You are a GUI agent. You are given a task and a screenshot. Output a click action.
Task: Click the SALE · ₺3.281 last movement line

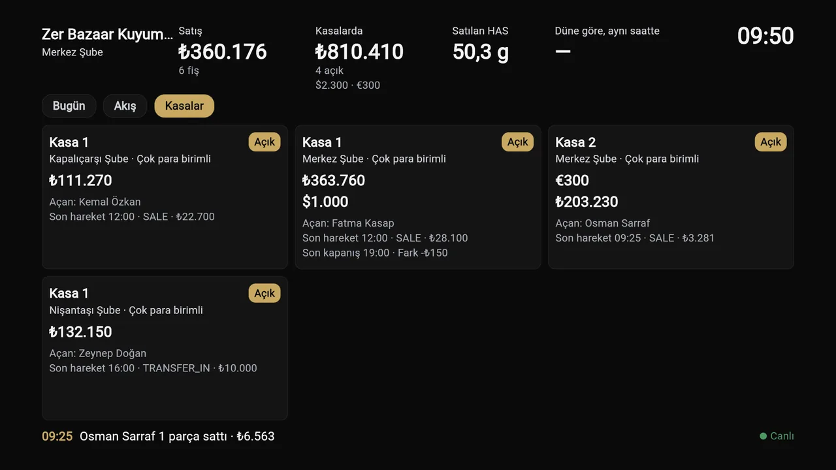(x=635, y=238)
